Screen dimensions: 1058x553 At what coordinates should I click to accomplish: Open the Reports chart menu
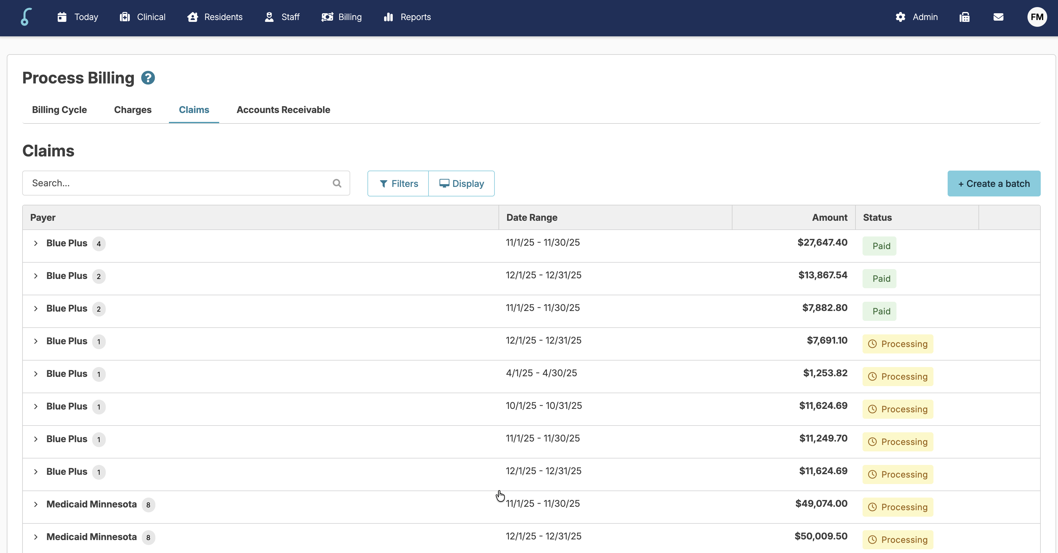[x=407, y=17]
